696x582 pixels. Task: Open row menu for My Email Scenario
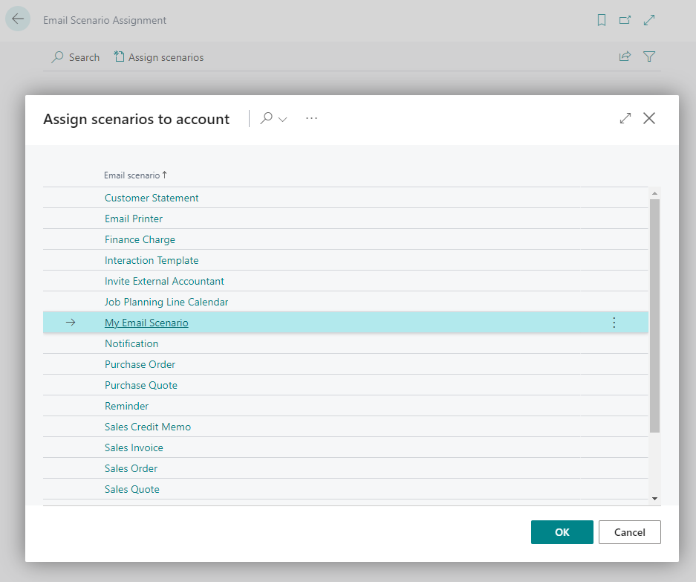click(614, 323)
